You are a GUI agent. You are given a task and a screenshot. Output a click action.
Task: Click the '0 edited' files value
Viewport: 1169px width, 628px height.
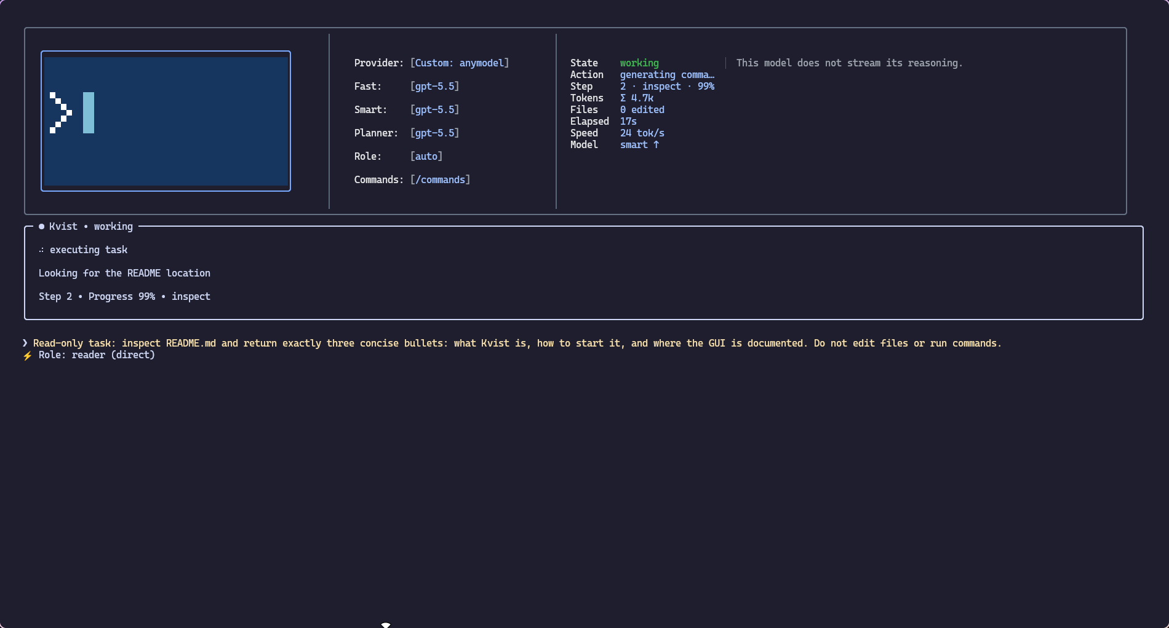642,109
